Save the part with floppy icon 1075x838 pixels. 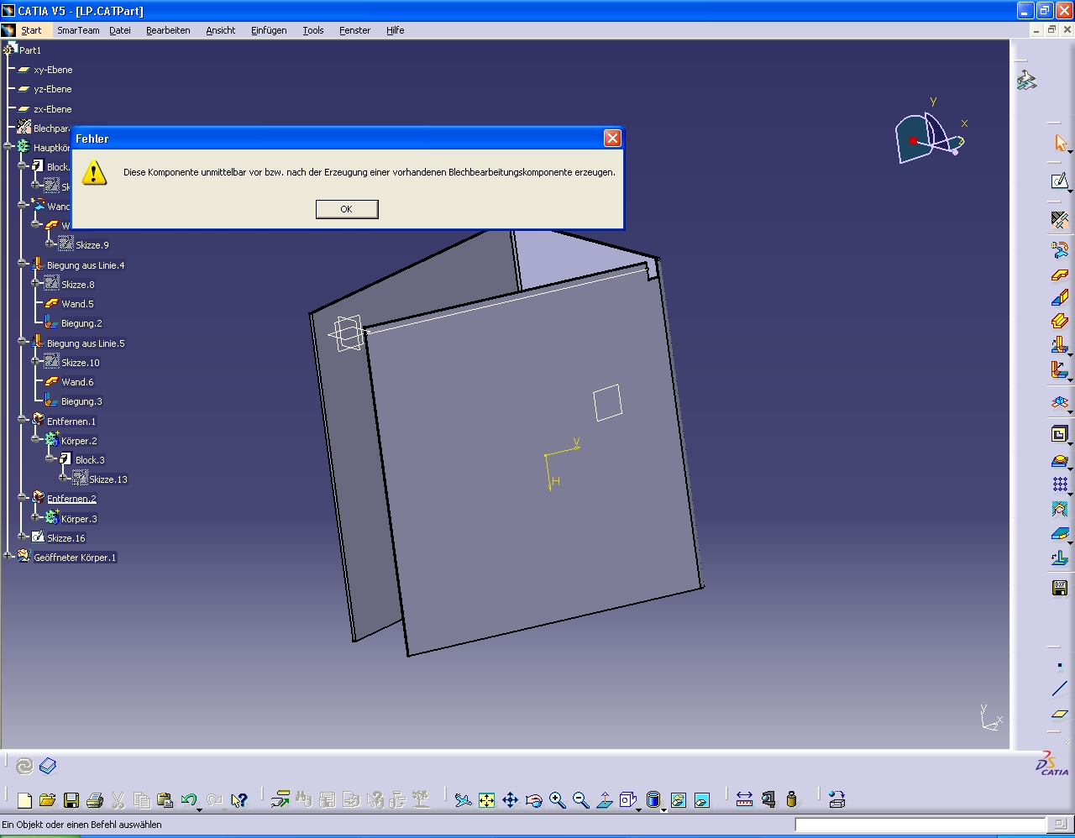click(71, 800)
